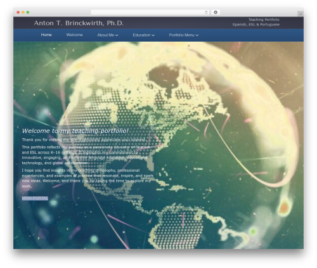Click the yellow minimize window button
Screen dimensions: 317x268
(x=23, y=12)
